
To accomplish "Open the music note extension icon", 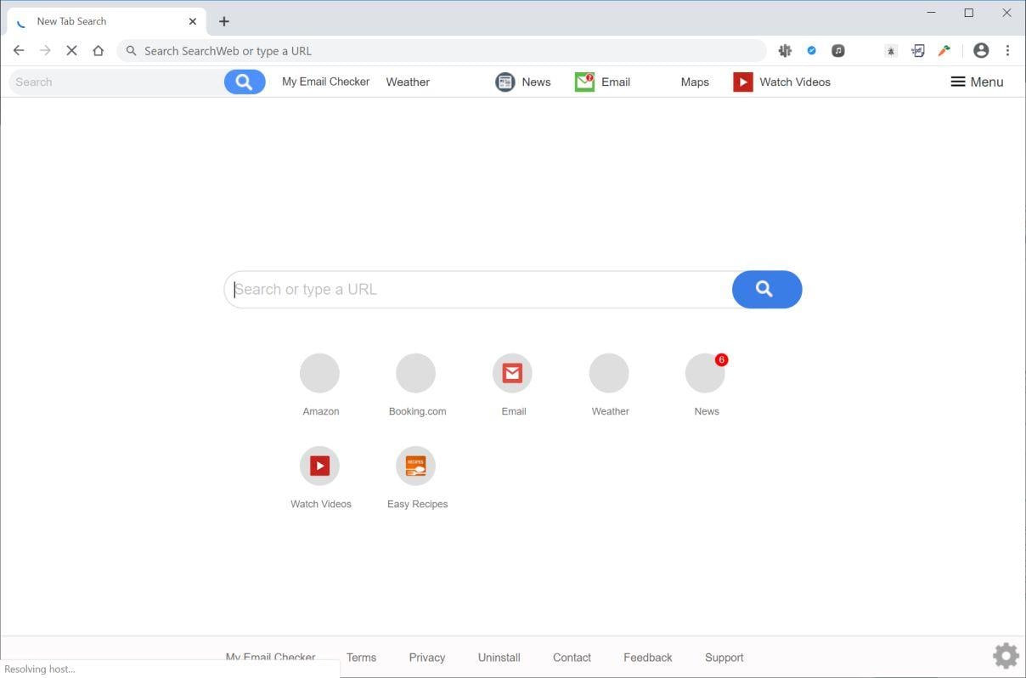I will (x=837, y=50).
